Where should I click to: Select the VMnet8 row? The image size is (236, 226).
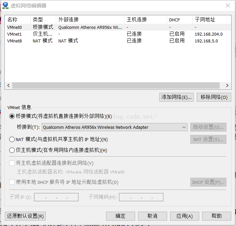(x=118, y=41)
